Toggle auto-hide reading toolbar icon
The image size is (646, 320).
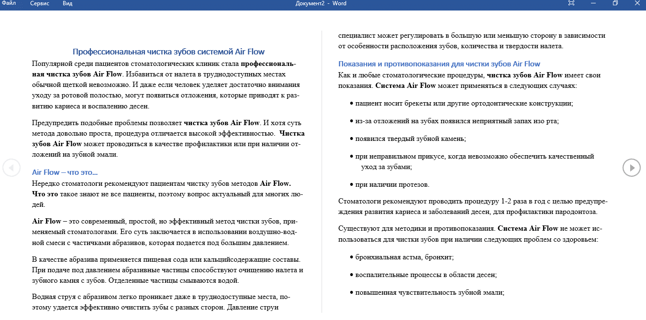[x=571, y=3]
